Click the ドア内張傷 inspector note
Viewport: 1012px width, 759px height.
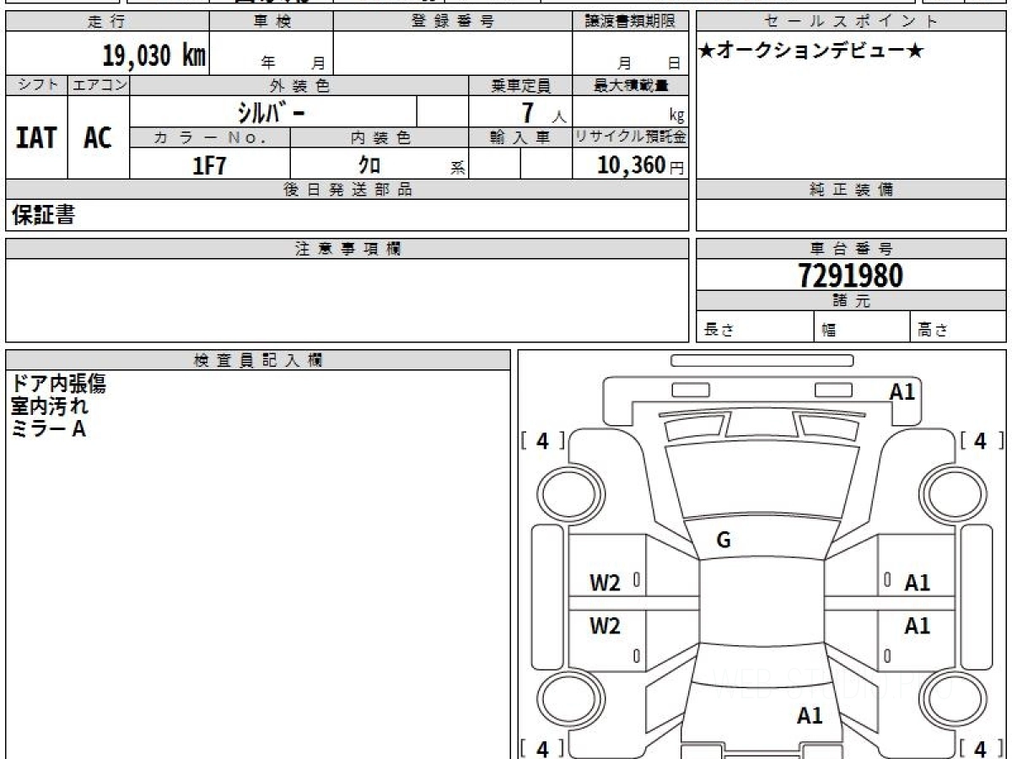pos(58,384)
